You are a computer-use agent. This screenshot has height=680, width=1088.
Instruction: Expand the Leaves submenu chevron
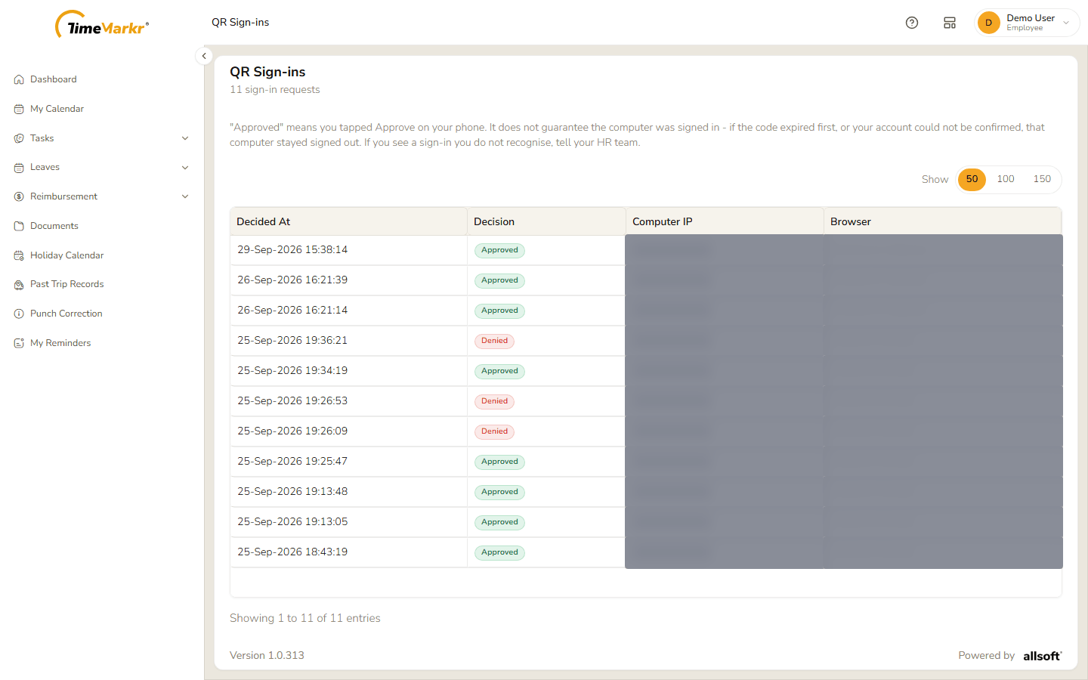pyautogui.click(x=185, y=168)
